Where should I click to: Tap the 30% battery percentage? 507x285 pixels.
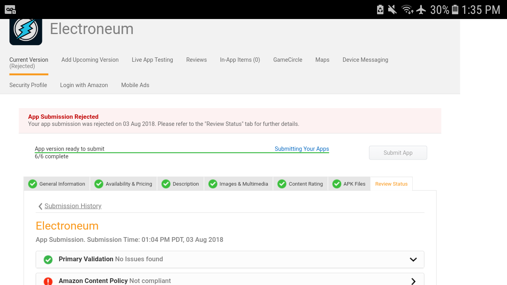click(x=440, y=9)
